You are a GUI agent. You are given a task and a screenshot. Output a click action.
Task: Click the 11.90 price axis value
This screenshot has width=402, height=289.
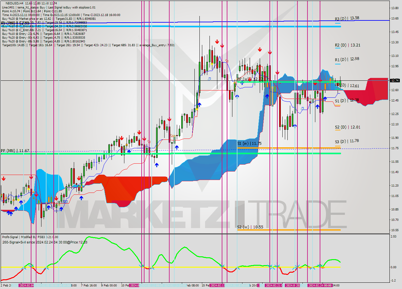coord(394,138)
